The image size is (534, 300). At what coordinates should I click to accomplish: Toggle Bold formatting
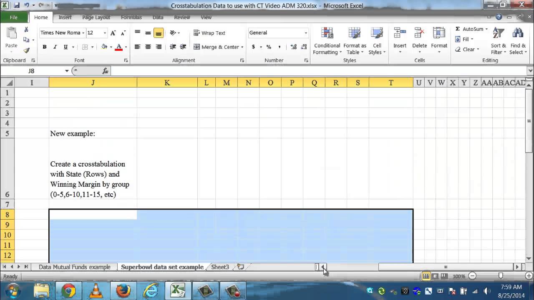(45, 47)
